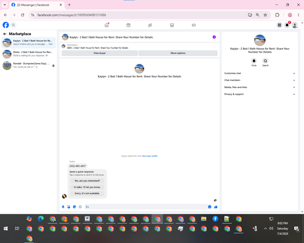Click into the message text field

pos(146,207)
